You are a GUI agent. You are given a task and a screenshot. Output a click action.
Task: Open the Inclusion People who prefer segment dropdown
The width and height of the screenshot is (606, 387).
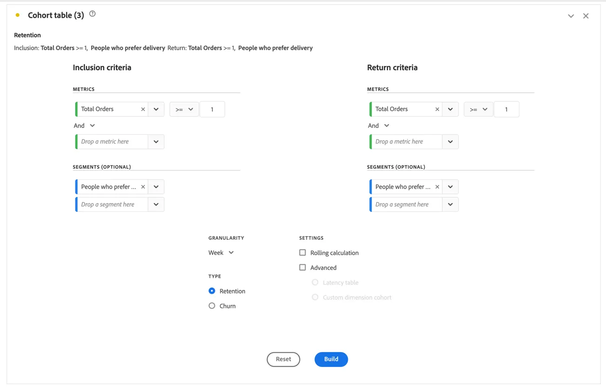(x=156, y=187)
